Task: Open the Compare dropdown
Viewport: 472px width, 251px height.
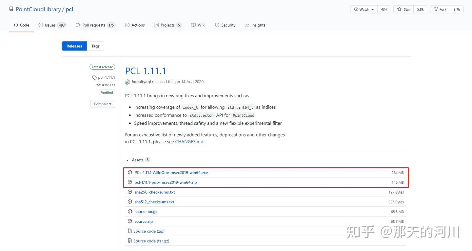Action: click(103, 104)
